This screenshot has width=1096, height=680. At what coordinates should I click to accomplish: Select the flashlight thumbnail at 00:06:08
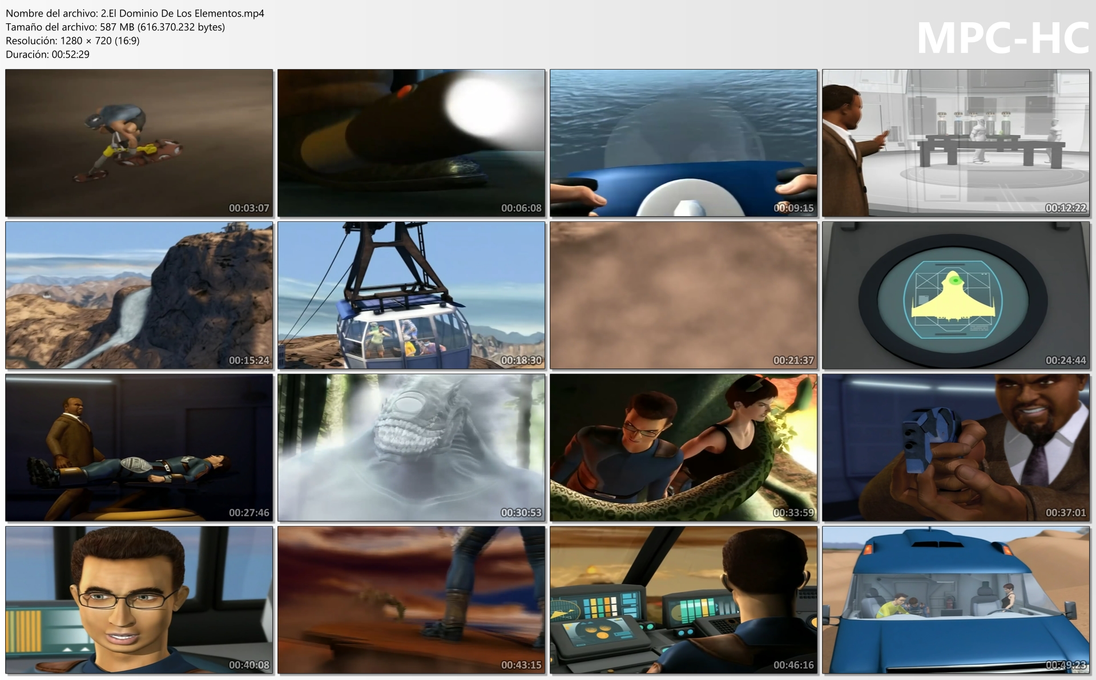click(x=411, y=143)
